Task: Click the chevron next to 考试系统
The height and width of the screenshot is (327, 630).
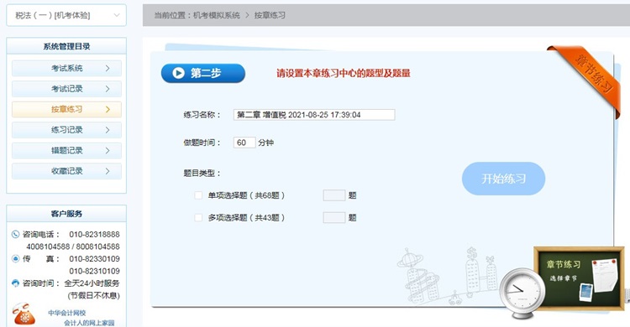Action: 108,68
